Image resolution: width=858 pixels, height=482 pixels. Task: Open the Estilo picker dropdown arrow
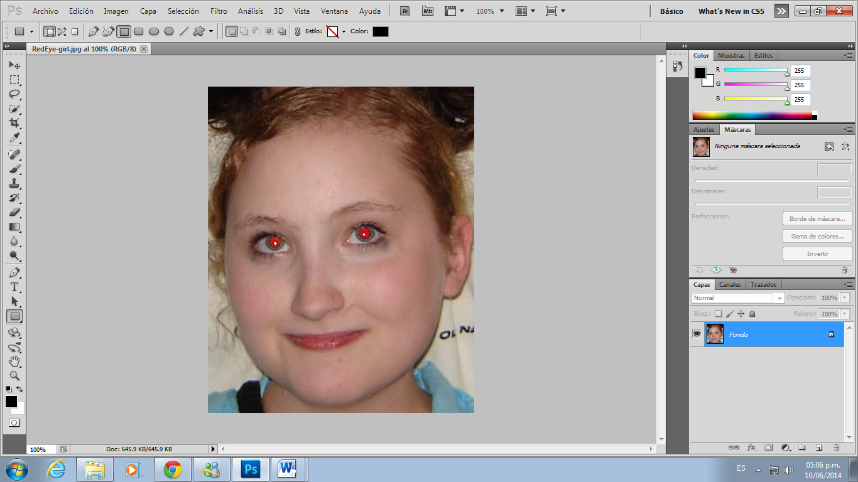(344, 31)
